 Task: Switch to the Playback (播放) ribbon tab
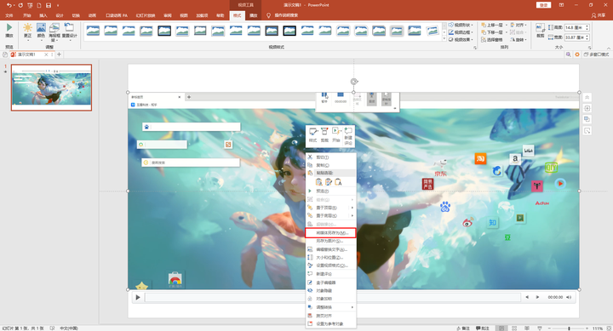254,15
